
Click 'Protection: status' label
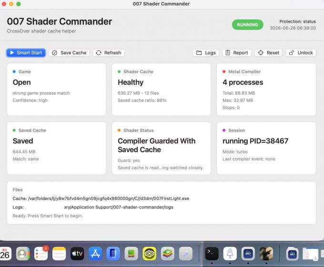click(297, 21)
